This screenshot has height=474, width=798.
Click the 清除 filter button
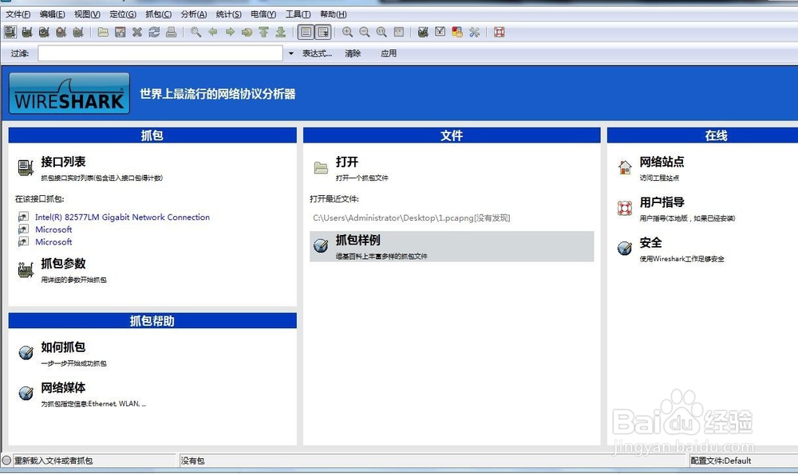[353, 53]
